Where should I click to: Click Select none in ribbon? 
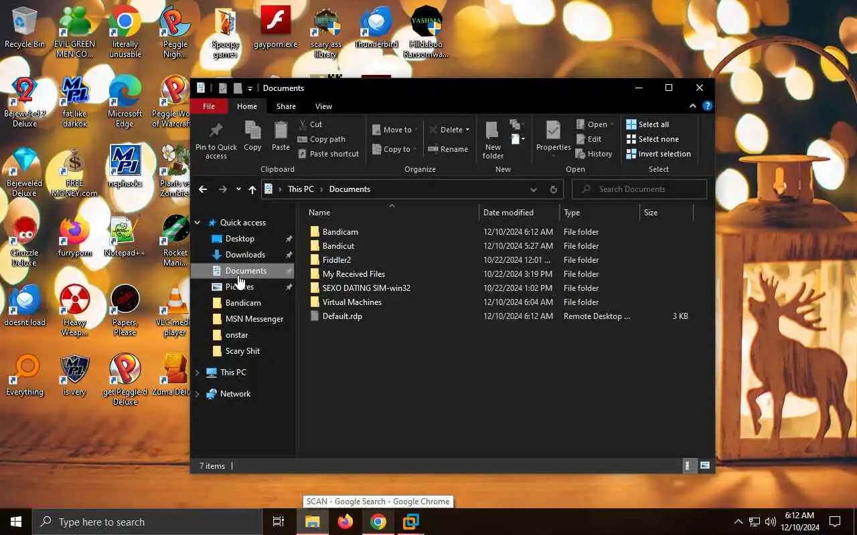point(652,139)
